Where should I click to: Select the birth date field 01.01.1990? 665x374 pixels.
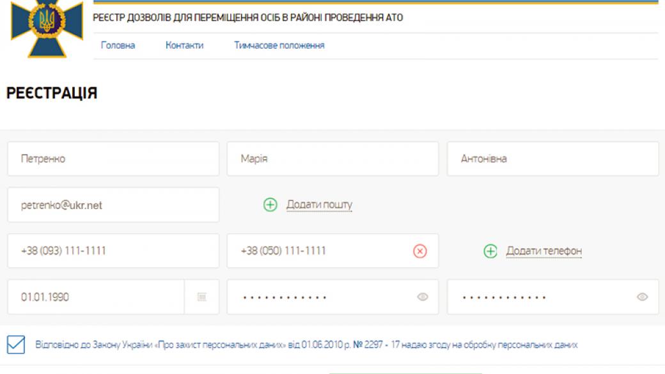(96, 297)
